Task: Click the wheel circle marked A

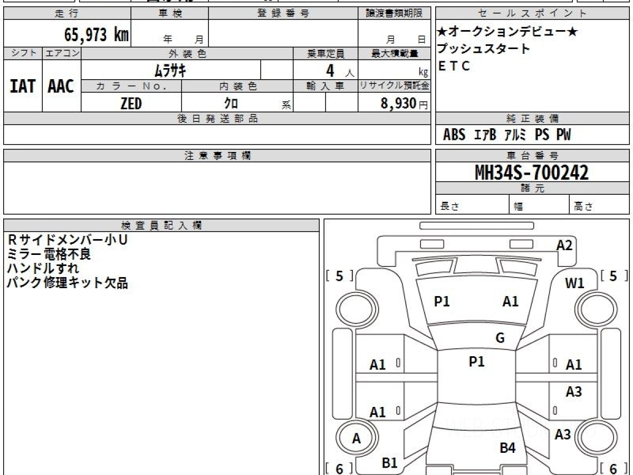Action: click(x=357, y=439)
